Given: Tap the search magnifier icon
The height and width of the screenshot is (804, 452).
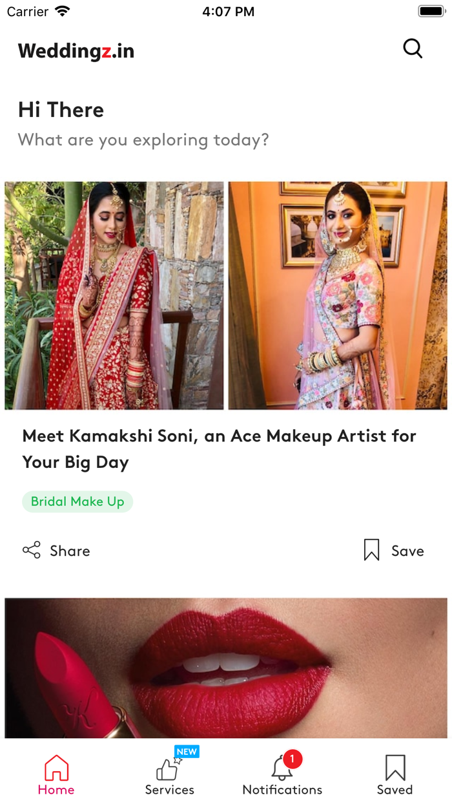Looking at the screenshot, I should pyautogui.click(x=413, y=48).
